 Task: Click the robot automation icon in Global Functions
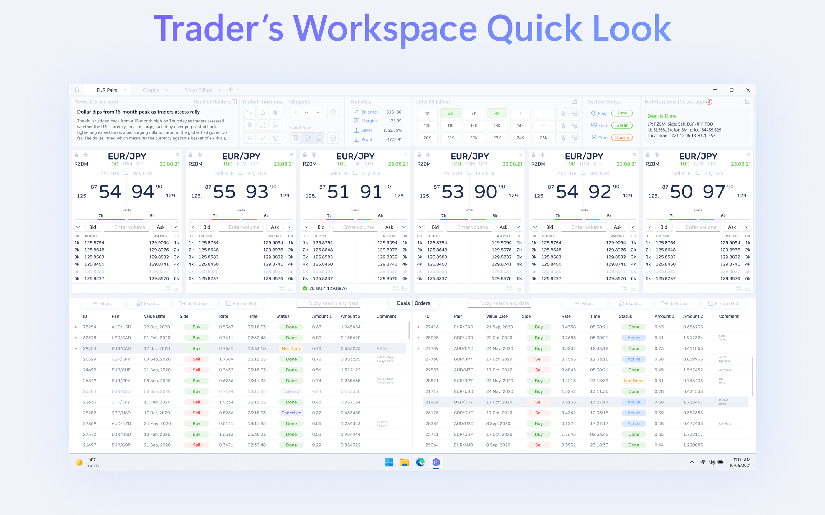pyautogui.click(x=263, y=125)
